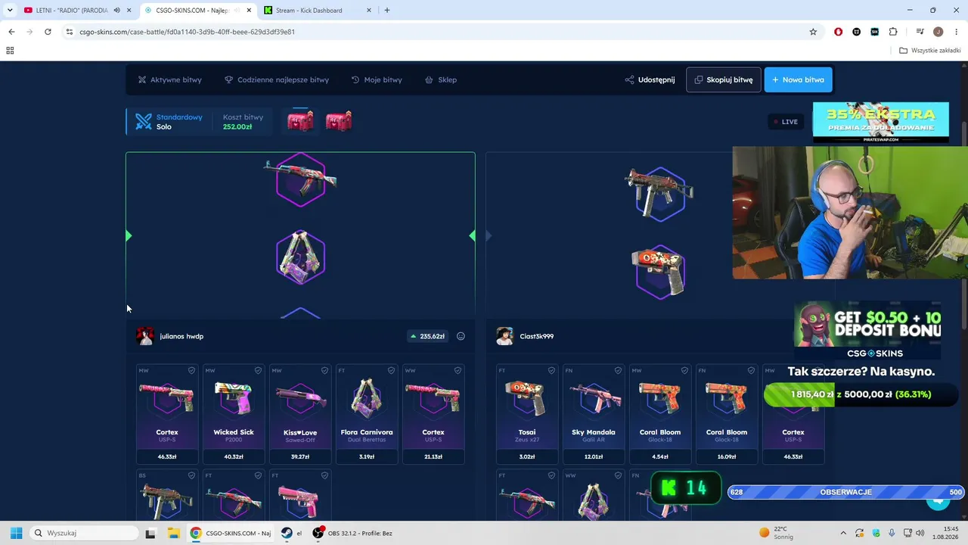968x545 pixels.
Task: Click the first red case icon
Action: click(300, 121)
